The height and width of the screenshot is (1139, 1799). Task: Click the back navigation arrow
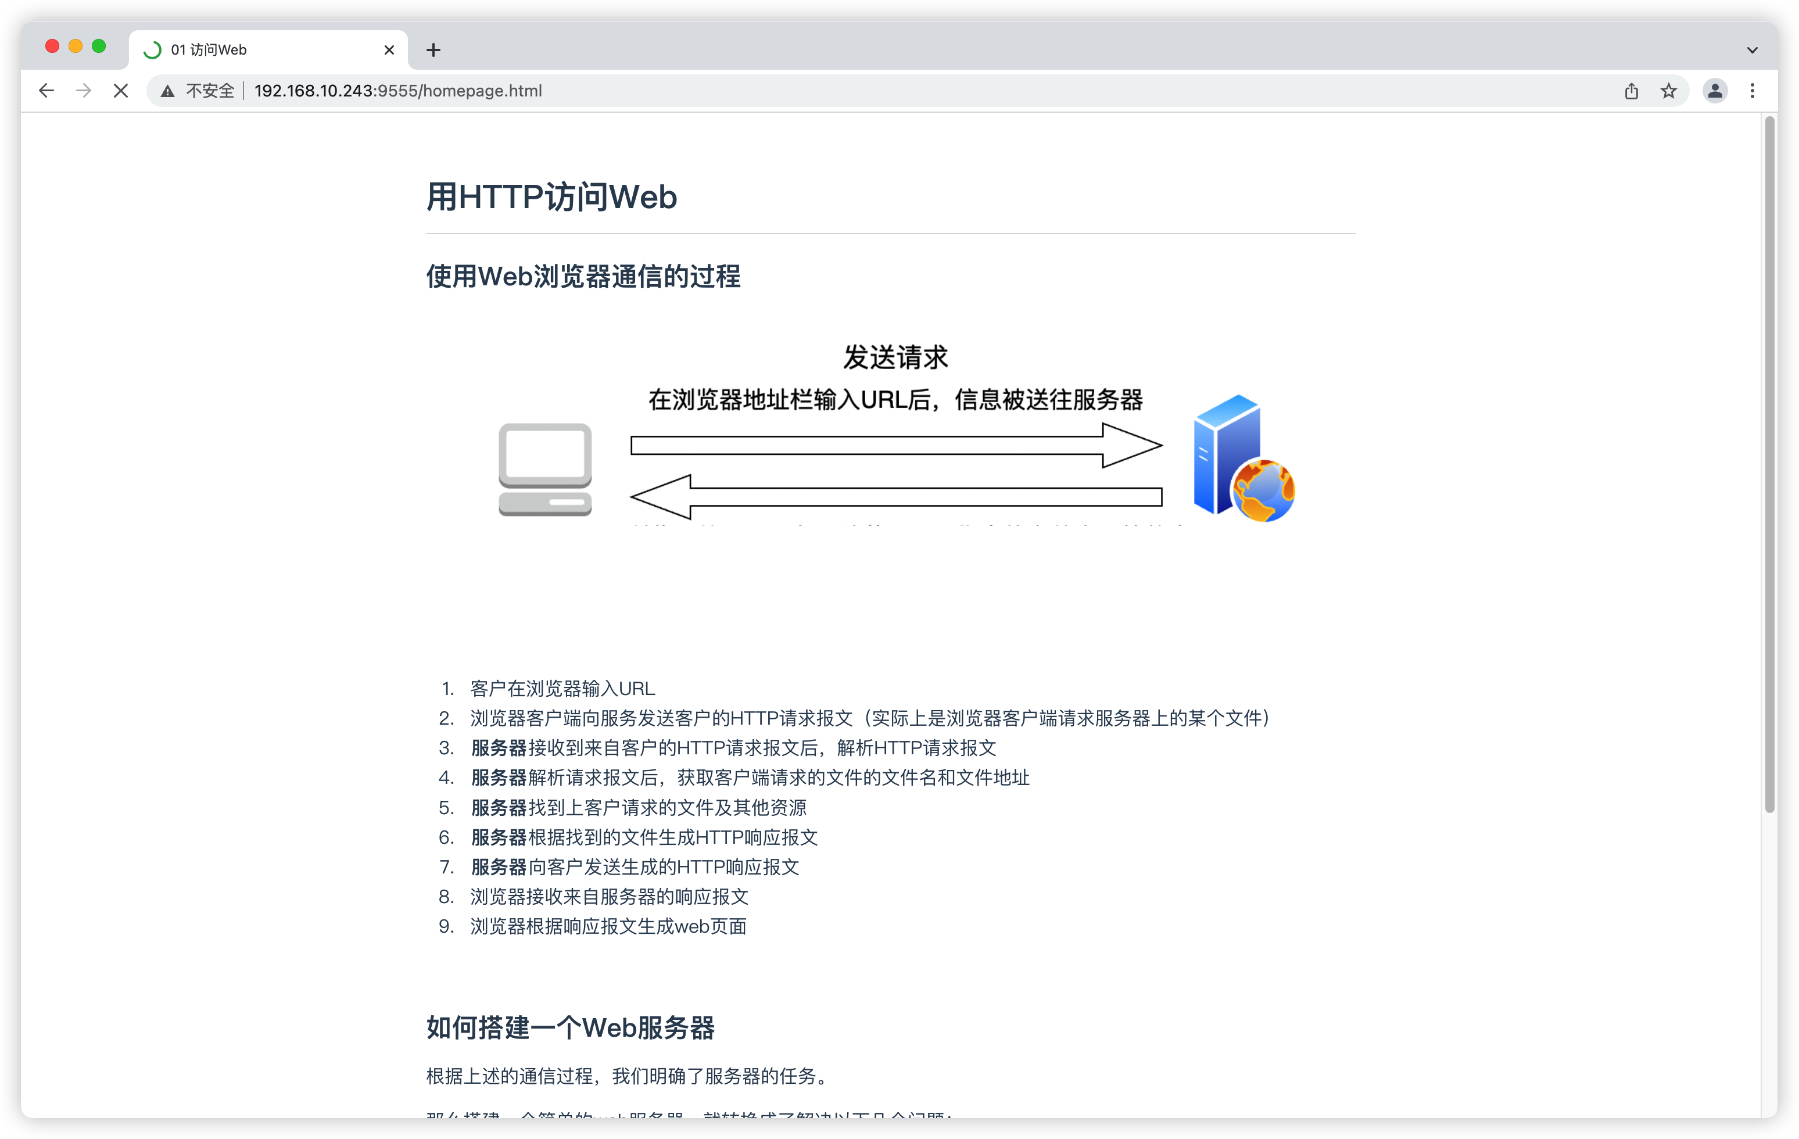pyautogui.click(x=46, y=91)
